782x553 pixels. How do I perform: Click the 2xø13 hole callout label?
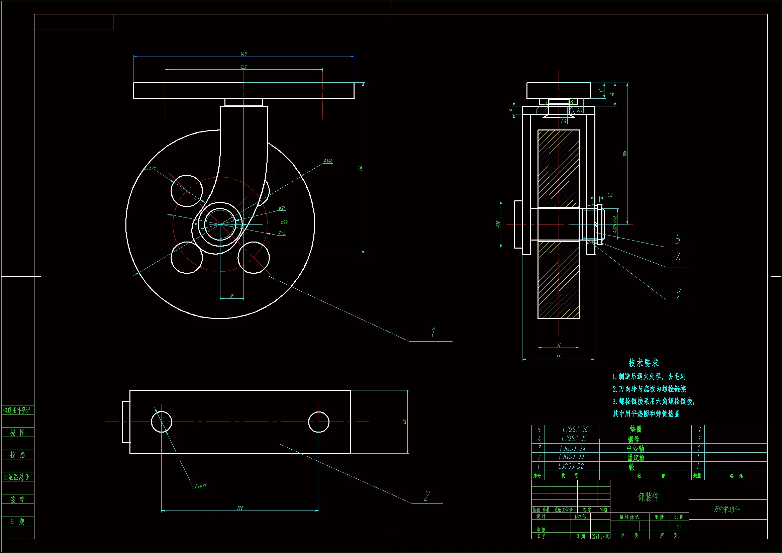coord(200,486)
